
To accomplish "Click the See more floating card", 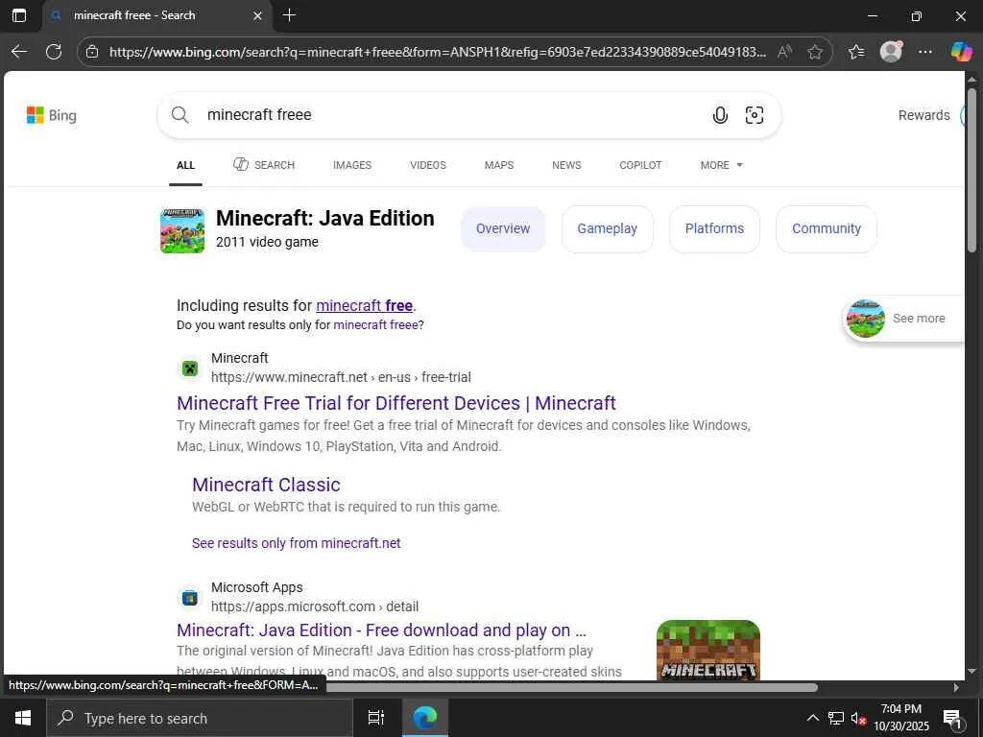I will (x=903, y=319).
